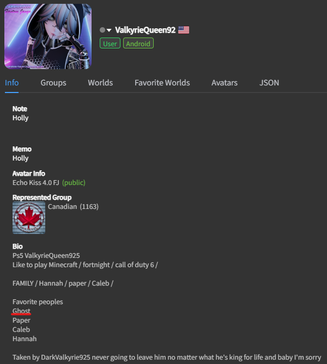Screen dimensions: 327x364
Task: Click the Canadian group maple leaf icon
Action: click(x=29, y=218)
